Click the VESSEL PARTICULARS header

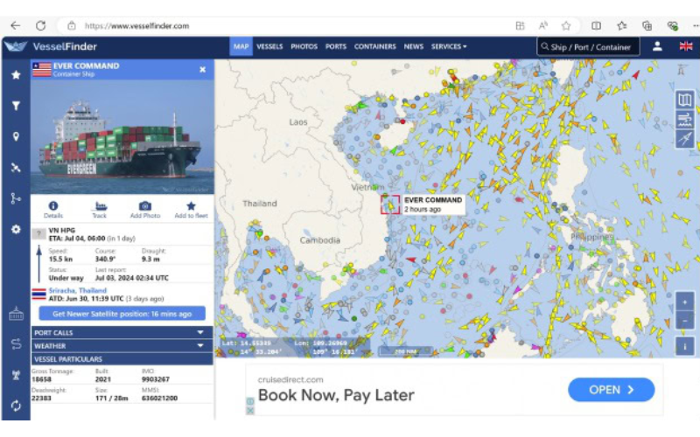pos(122,359)
